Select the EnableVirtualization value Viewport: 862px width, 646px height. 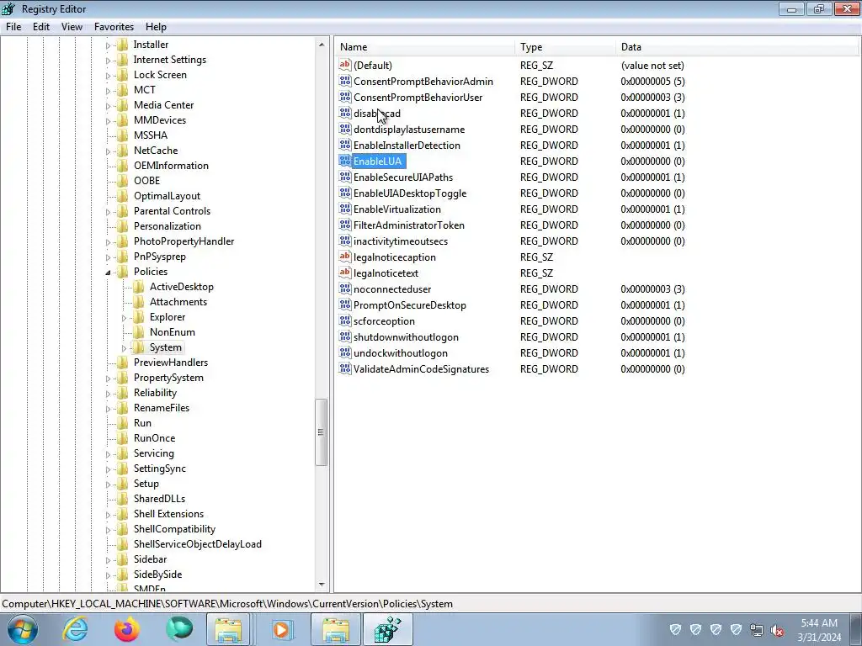[397, 209]
